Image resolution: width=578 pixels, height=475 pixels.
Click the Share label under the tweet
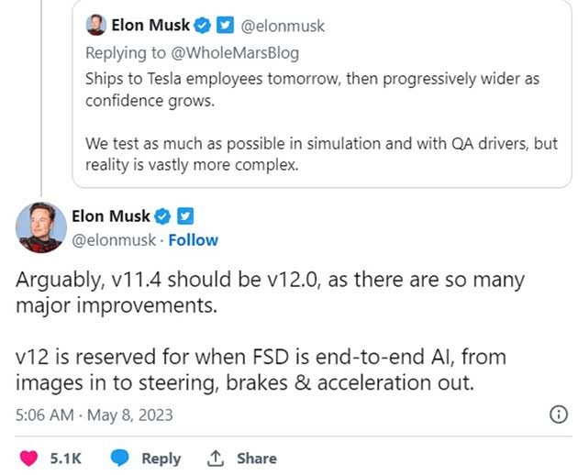(x=256, y=458)
